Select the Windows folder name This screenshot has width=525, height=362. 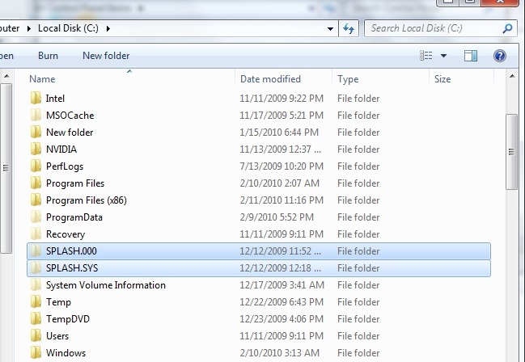66,353
